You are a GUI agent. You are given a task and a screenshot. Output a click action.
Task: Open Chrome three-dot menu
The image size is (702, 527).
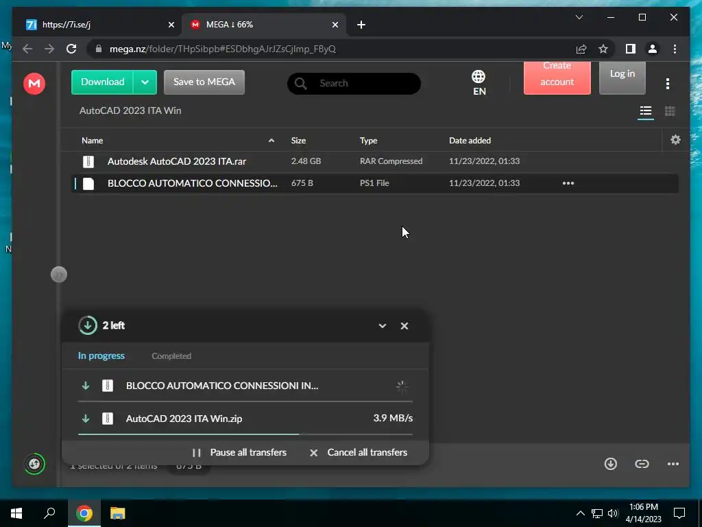675,49
